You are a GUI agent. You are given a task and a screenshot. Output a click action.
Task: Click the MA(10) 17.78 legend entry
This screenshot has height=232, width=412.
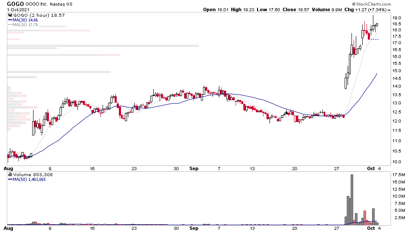tap(23, 25)
